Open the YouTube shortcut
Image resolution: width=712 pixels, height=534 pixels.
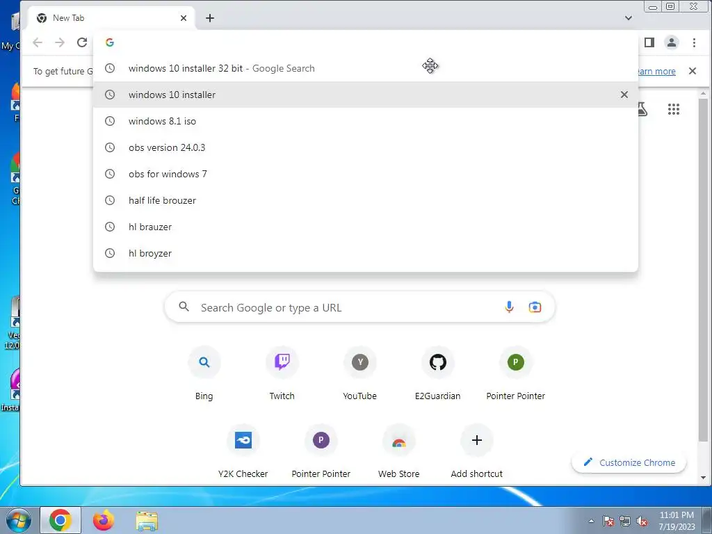359,373
